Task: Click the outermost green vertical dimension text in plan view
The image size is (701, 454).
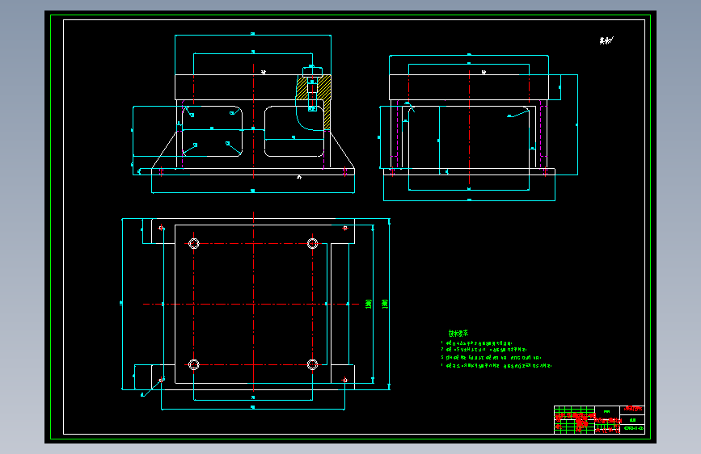Action: pyautogui.click(x=385, y=304)
